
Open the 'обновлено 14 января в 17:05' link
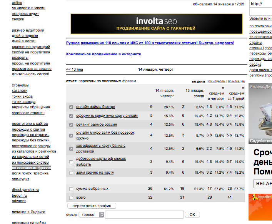click(219, 4)
